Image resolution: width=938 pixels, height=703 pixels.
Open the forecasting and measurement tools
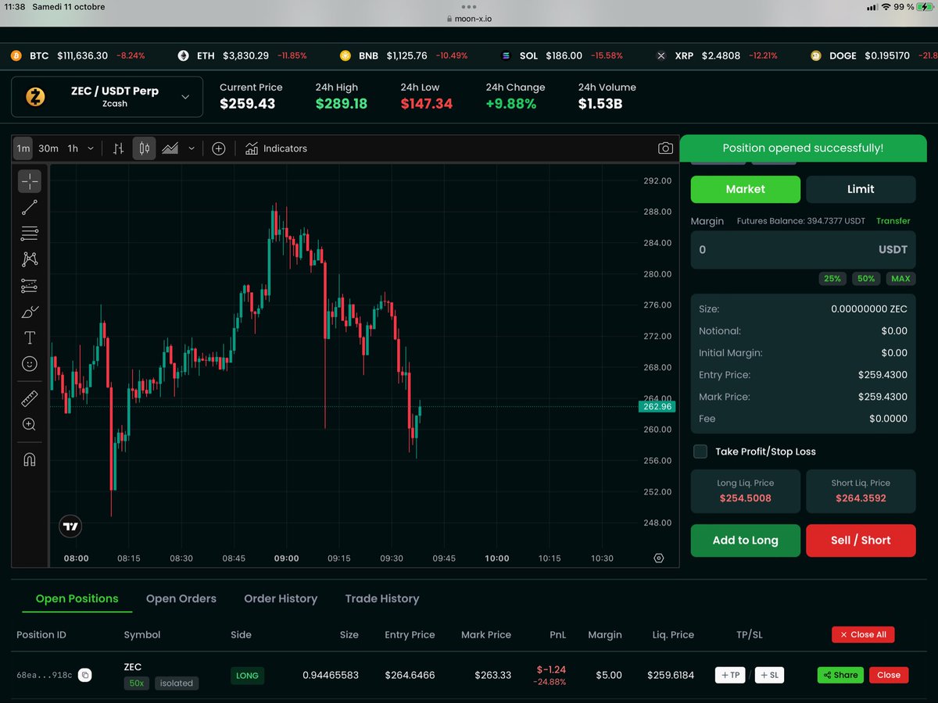pyautogui.click(x=30, y=285)
